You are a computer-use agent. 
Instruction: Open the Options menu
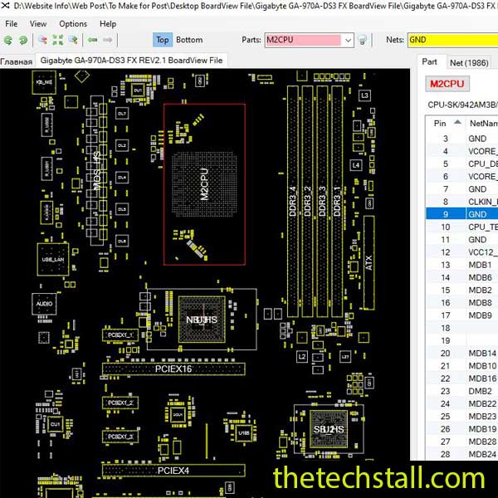[73, 24]
